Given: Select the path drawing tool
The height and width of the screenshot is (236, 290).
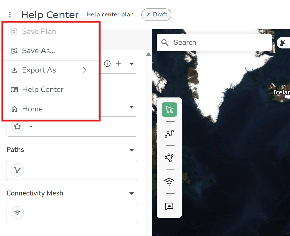Looking at the screenshot, I should (169, 134).
